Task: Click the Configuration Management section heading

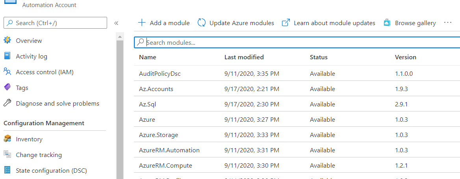Action: [x=44, y=123]
